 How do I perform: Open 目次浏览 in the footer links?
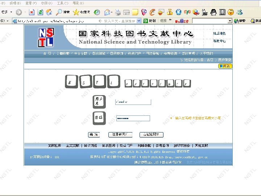click(90, 146)
